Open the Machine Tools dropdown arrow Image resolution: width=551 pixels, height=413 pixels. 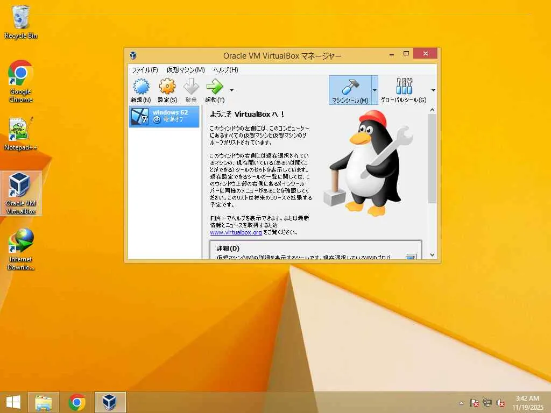(x=375, y=90)
